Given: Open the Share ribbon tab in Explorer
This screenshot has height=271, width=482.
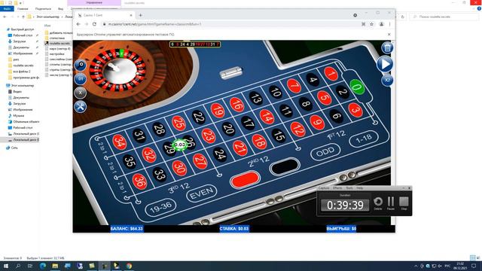Looking at the screenshot, I should [43, 8].
